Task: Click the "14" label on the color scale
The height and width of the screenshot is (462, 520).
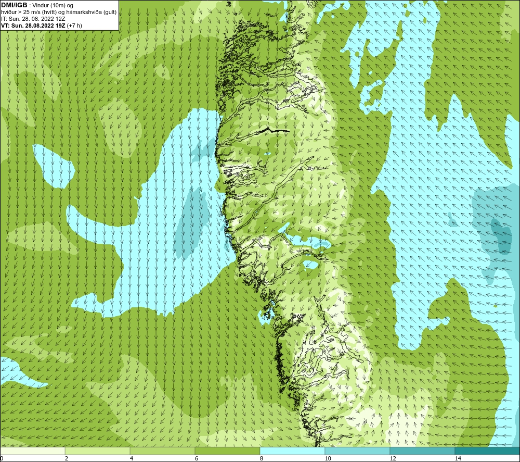Action: pyautogui.click(x=458, y=458)
